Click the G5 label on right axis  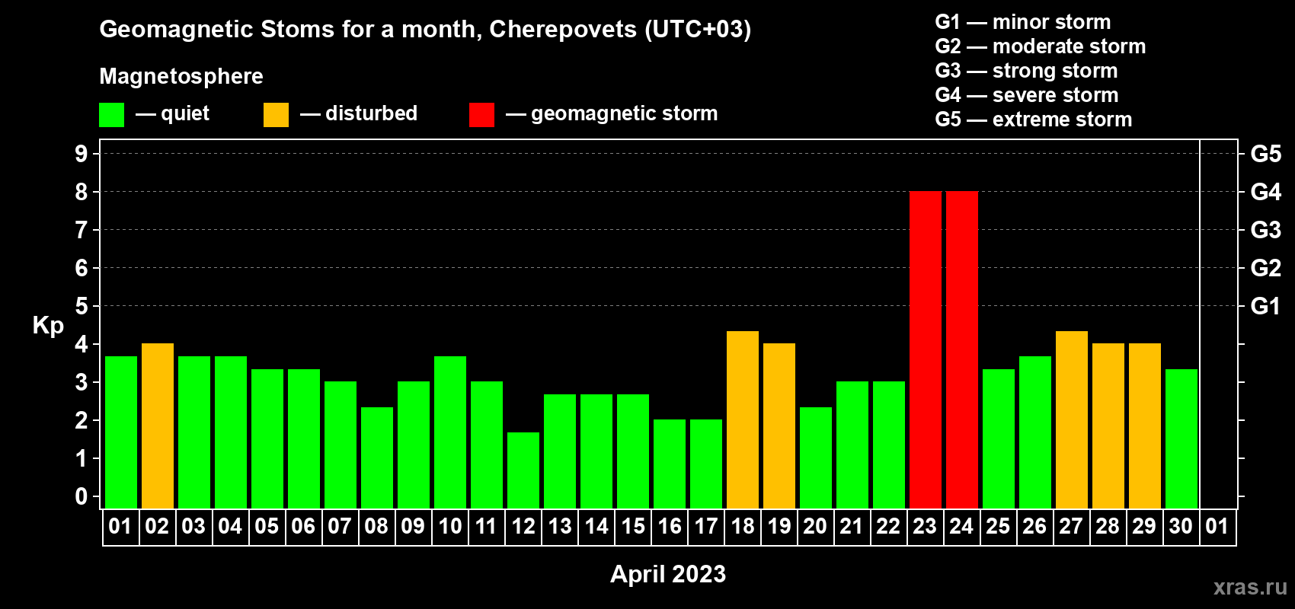coord(1266,154)
